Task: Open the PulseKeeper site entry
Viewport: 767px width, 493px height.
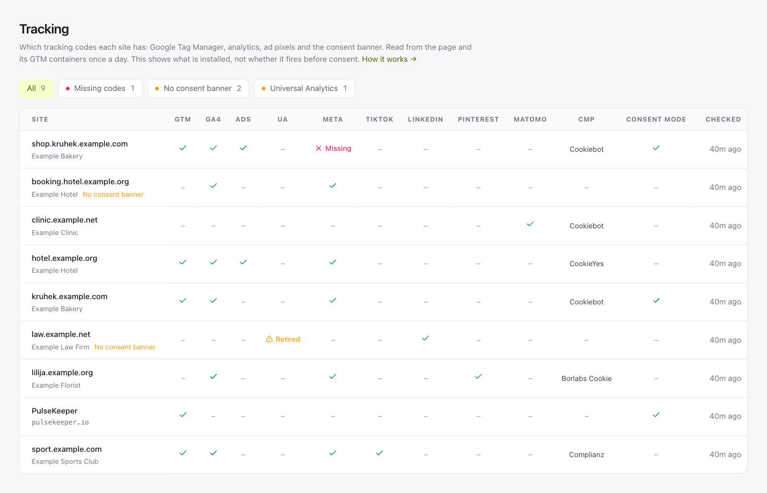Action: click(x=55, y=411)
